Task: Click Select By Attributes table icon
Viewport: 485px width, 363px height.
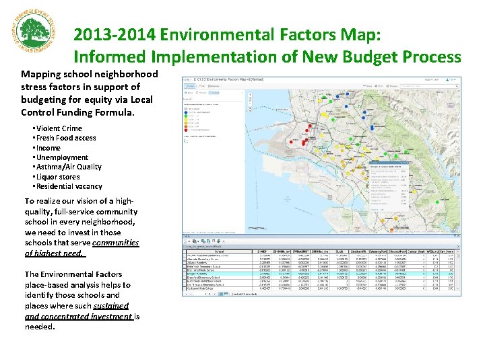Action: pos(203,241)
